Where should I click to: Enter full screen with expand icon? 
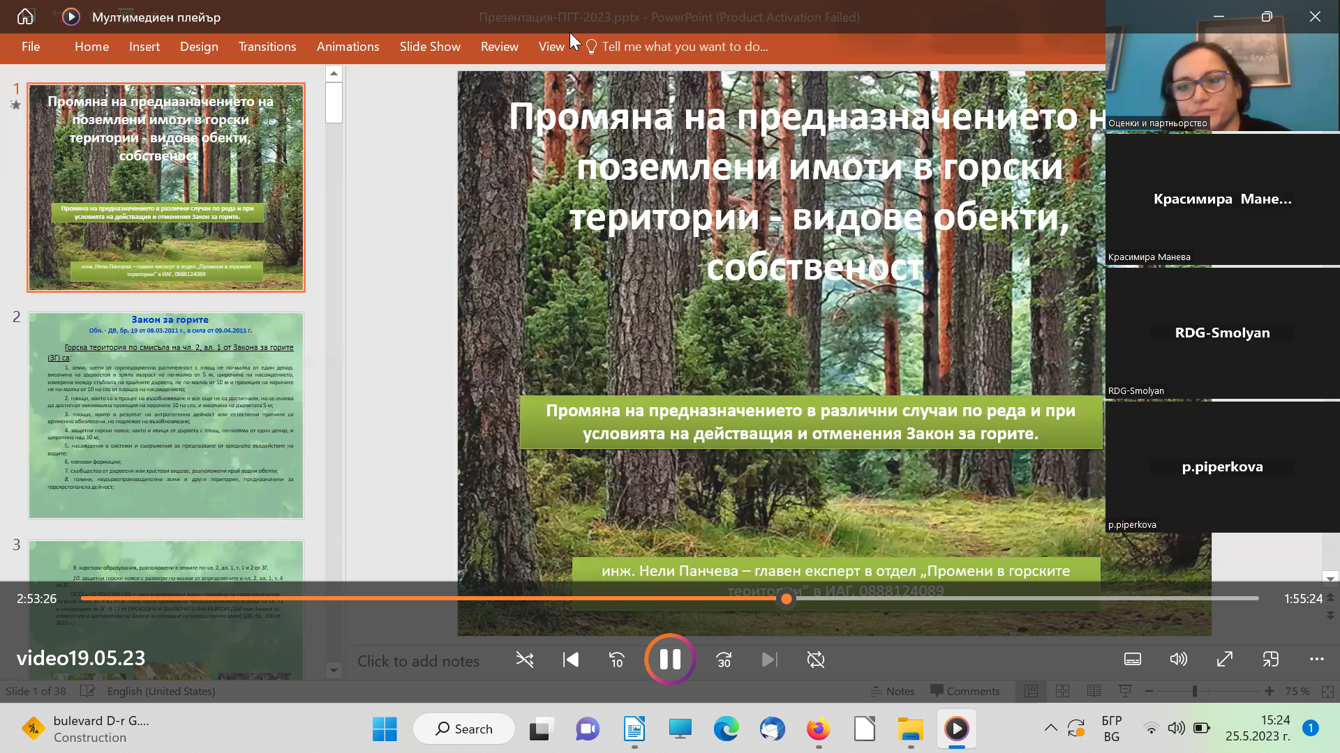point(1225,660)
